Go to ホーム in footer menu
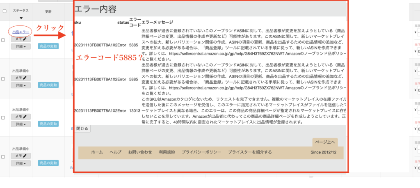The height and width of the screenshot is (188, 420). pos(97,152)
